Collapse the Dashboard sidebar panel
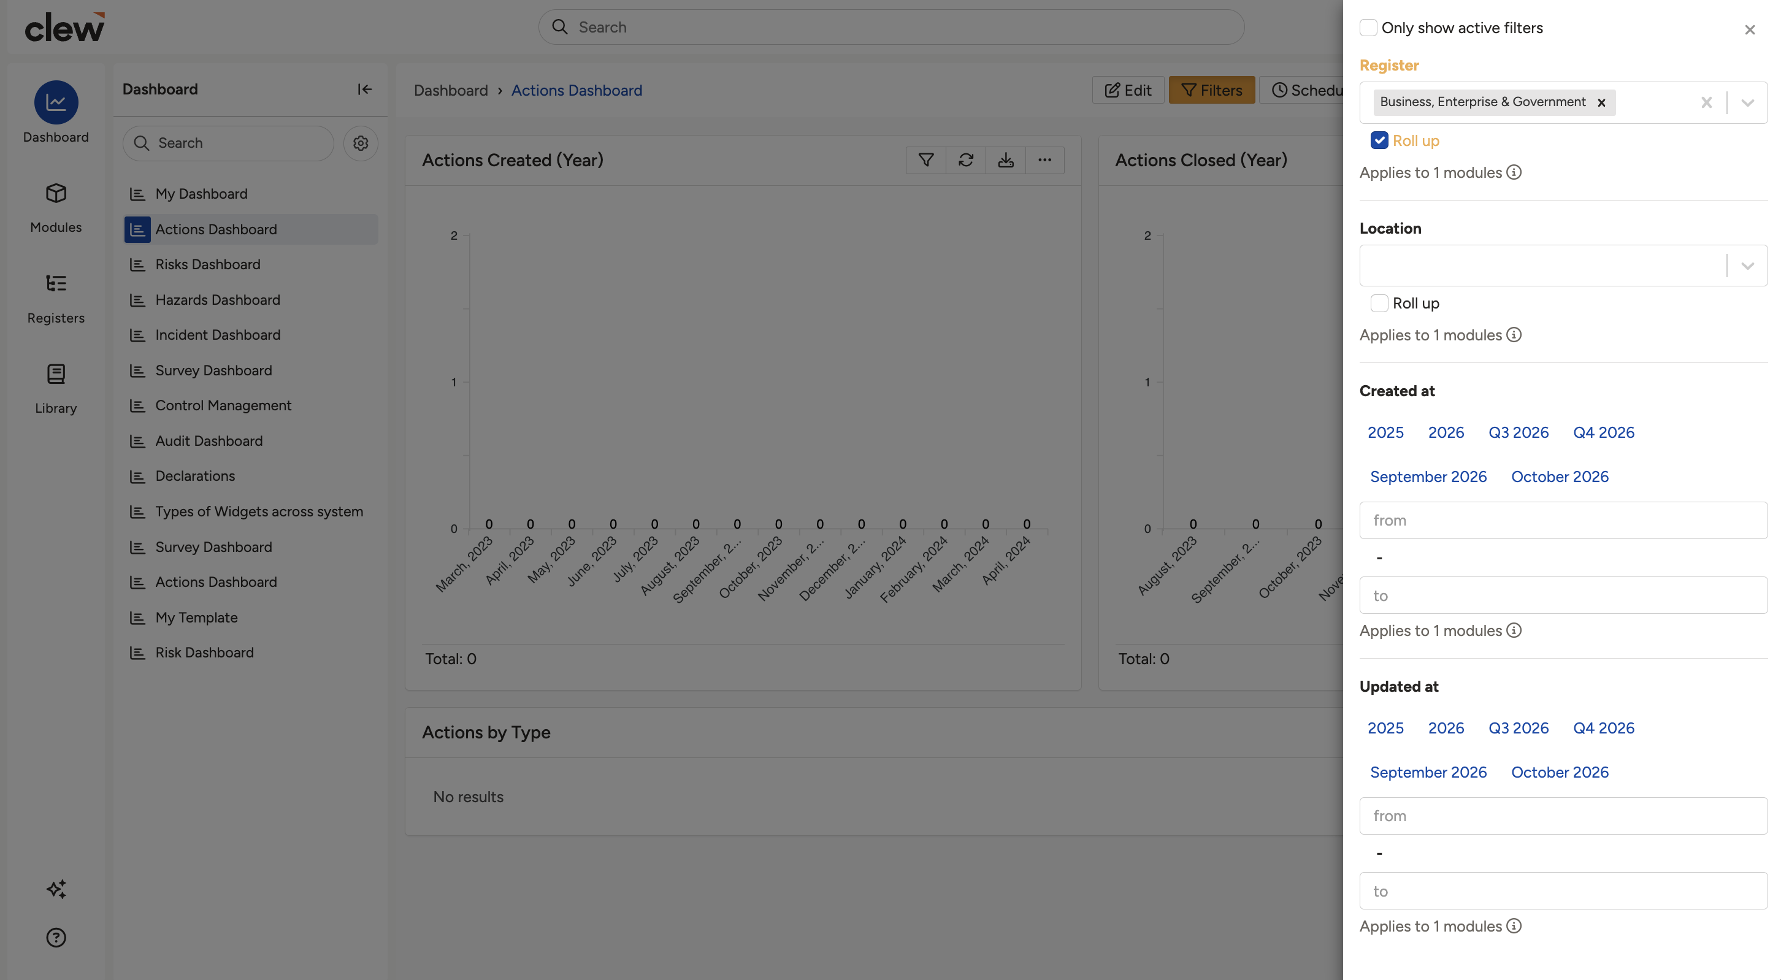Image resolution: width=1781 pixels, height=980 pixels. click(364, 89)
